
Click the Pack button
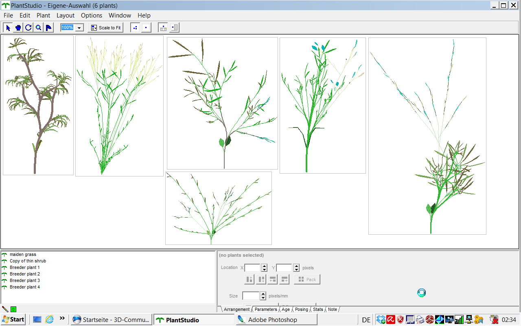[307, 279]
